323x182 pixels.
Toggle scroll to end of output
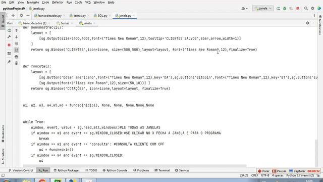tap(17, 50)
